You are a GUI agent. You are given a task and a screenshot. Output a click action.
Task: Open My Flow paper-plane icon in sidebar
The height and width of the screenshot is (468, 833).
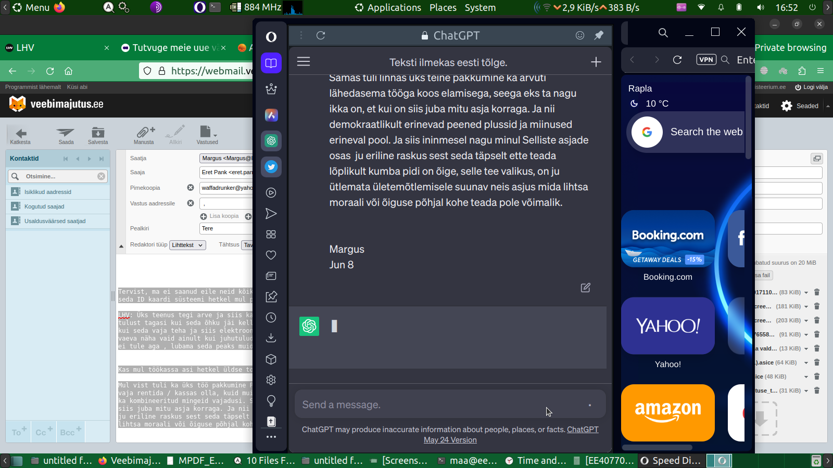point(271,213)
